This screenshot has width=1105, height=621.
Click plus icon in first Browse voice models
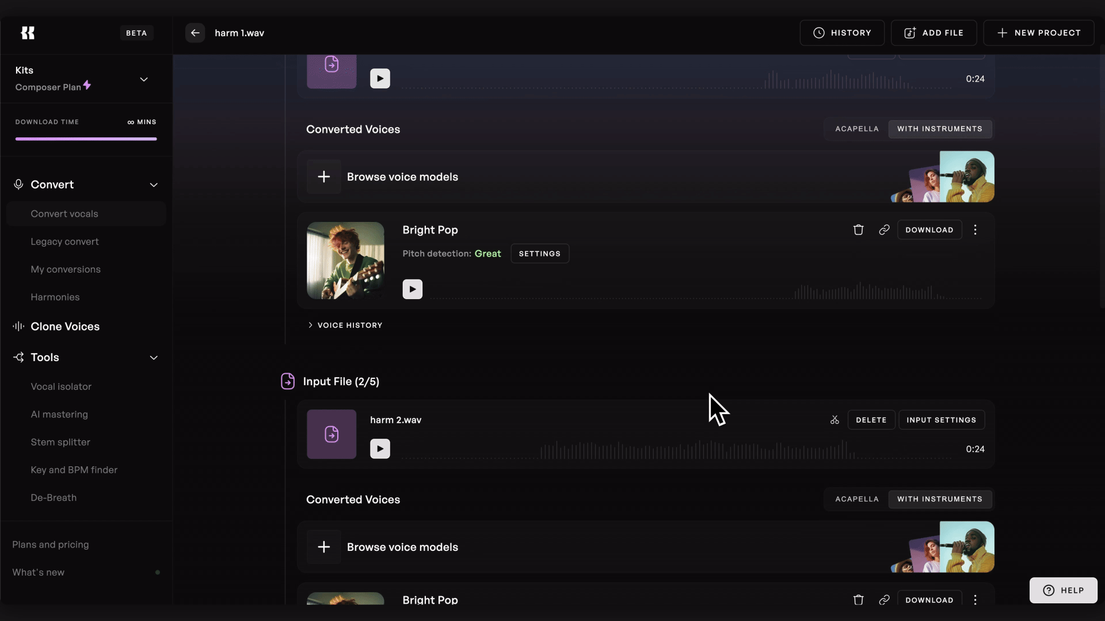pos(323,177)
